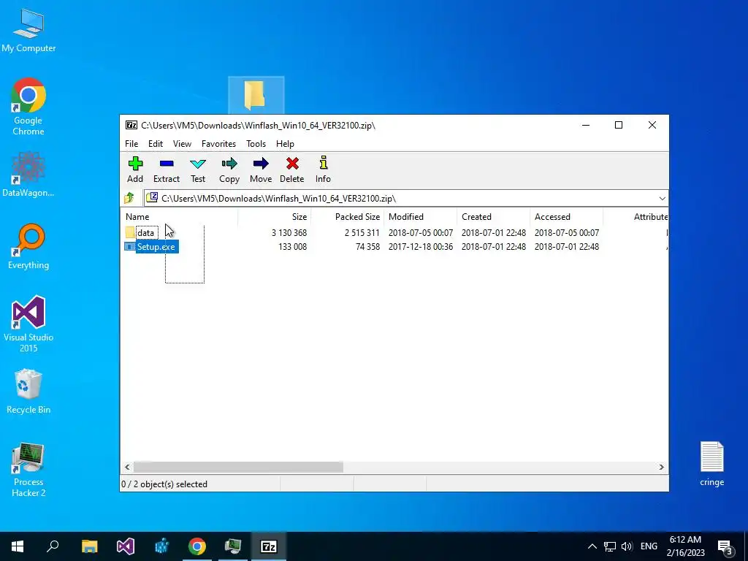This screenshot has width=748, height=561.
Task: Click modified date 2017-12-18 00:36
Action: point(420,247)
